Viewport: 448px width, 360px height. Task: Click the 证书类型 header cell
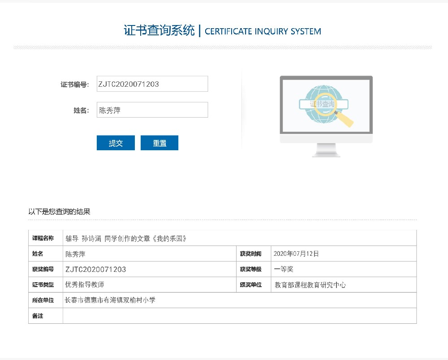coord(46,285)
